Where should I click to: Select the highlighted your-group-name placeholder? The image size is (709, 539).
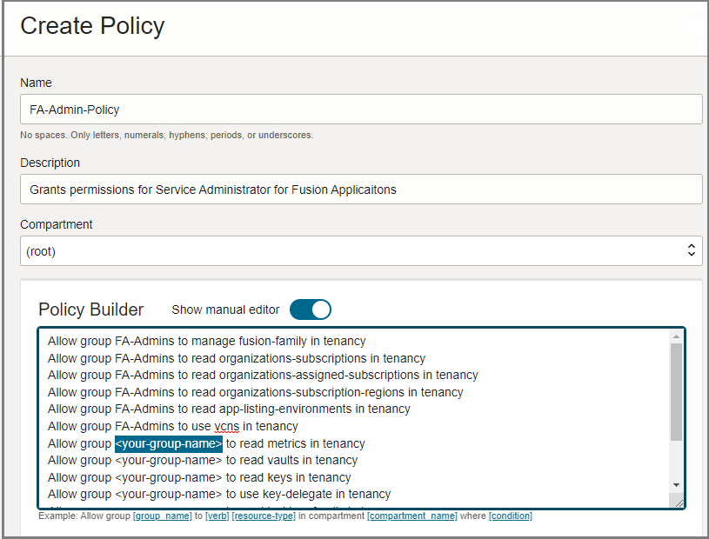168,443
